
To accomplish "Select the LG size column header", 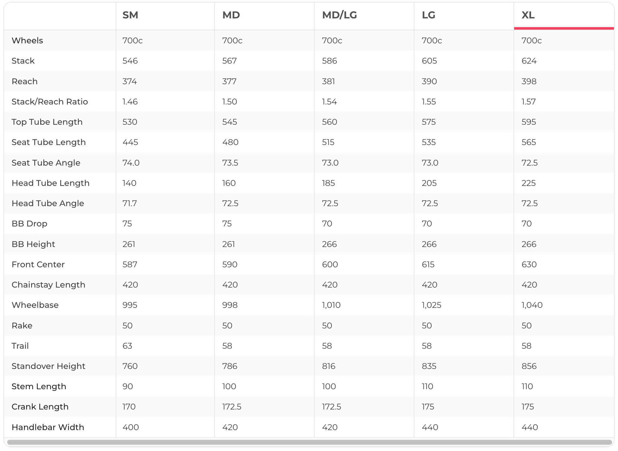I will [428, 15].
